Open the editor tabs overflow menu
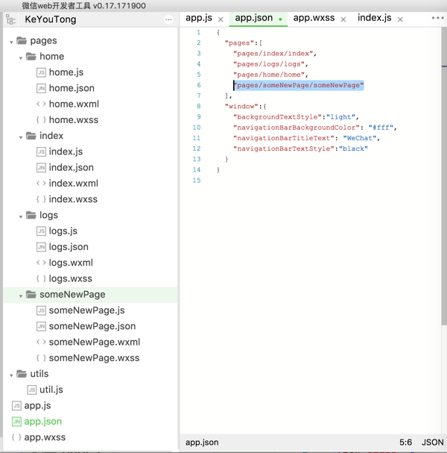Viewport: 447px width, 453px height. 437,18
